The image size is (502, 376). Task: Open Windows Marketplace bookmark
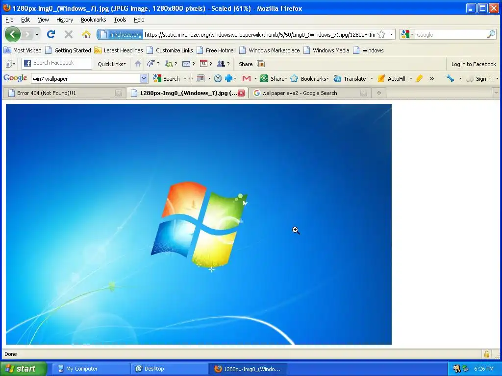pyautogui.click(x=270, y=50)
